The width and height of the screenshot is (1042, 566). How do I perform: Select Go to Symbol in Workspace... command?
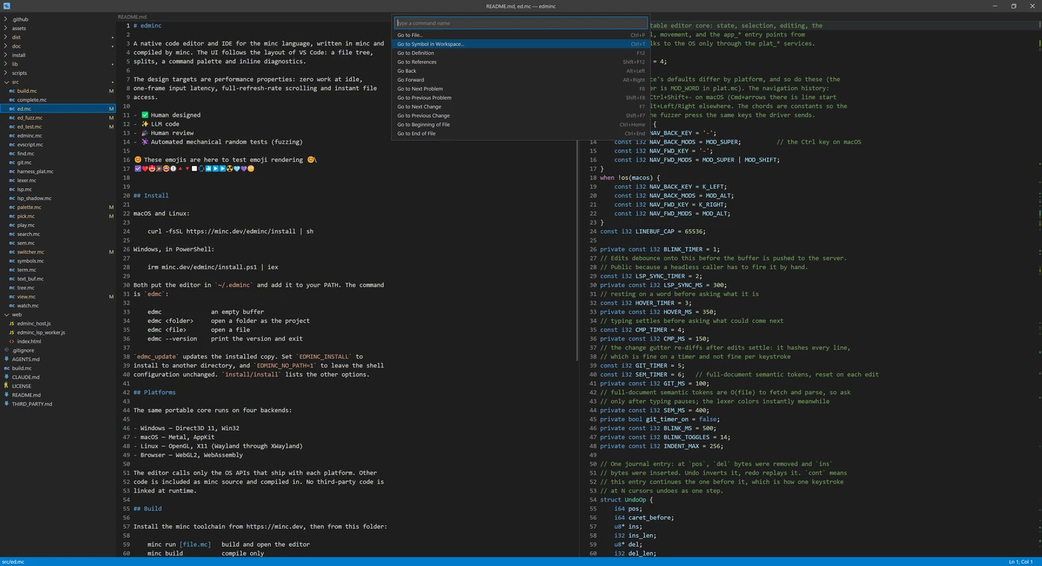point(520,44)
